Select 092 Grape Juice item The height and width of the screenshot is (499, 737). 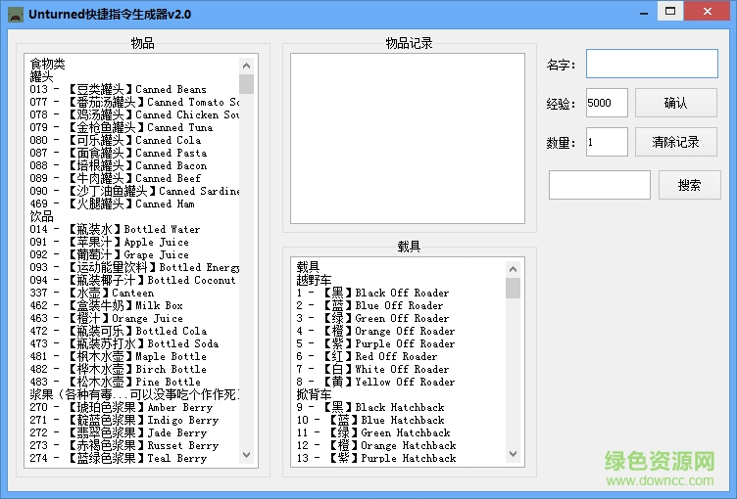click(109, 254)
